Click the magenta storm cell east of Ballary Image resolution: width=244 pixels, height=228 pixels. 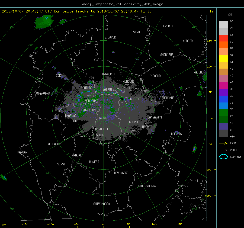(194, 149)
